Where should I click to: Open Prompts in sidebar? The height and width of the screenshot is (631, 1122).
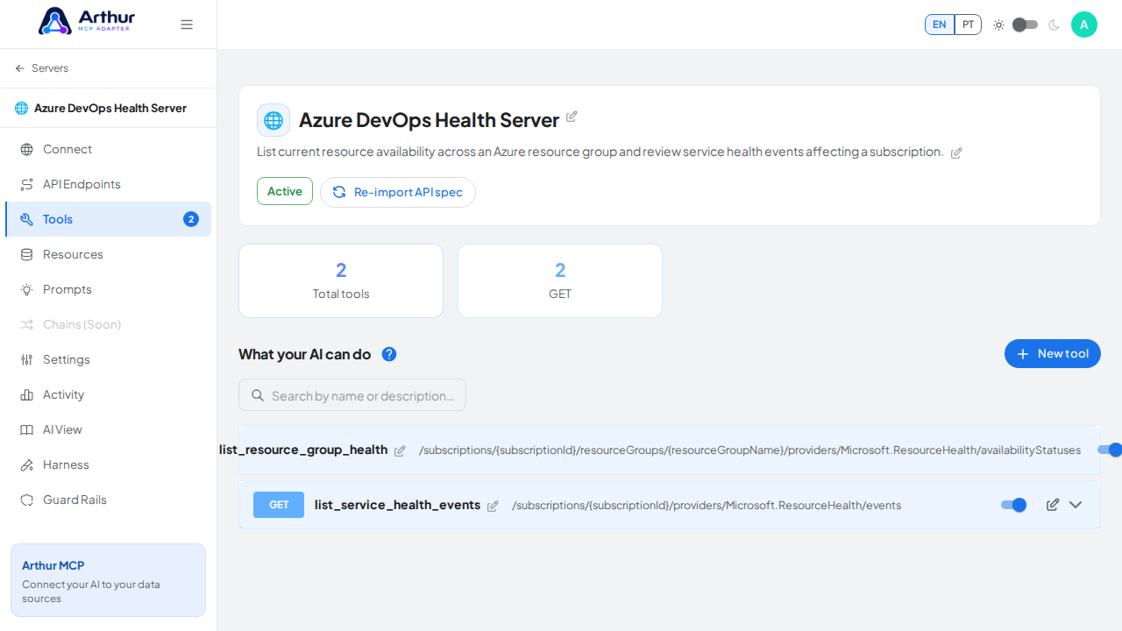point(108,289)
